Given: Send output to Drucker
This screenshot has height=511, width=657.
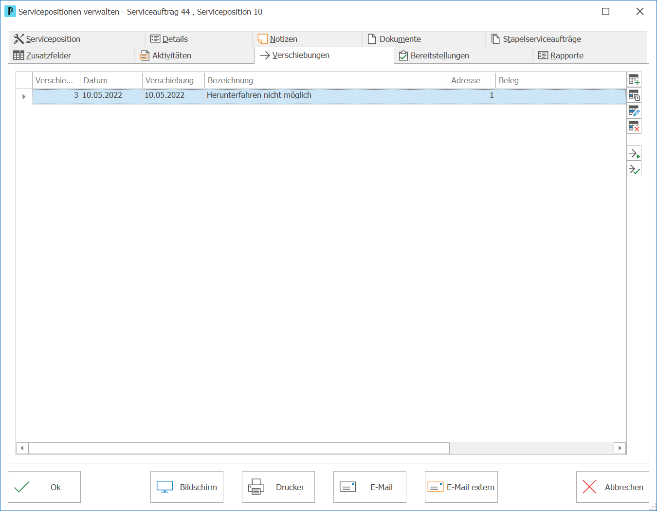Looking at the screenshot, I should pos(278,487).
